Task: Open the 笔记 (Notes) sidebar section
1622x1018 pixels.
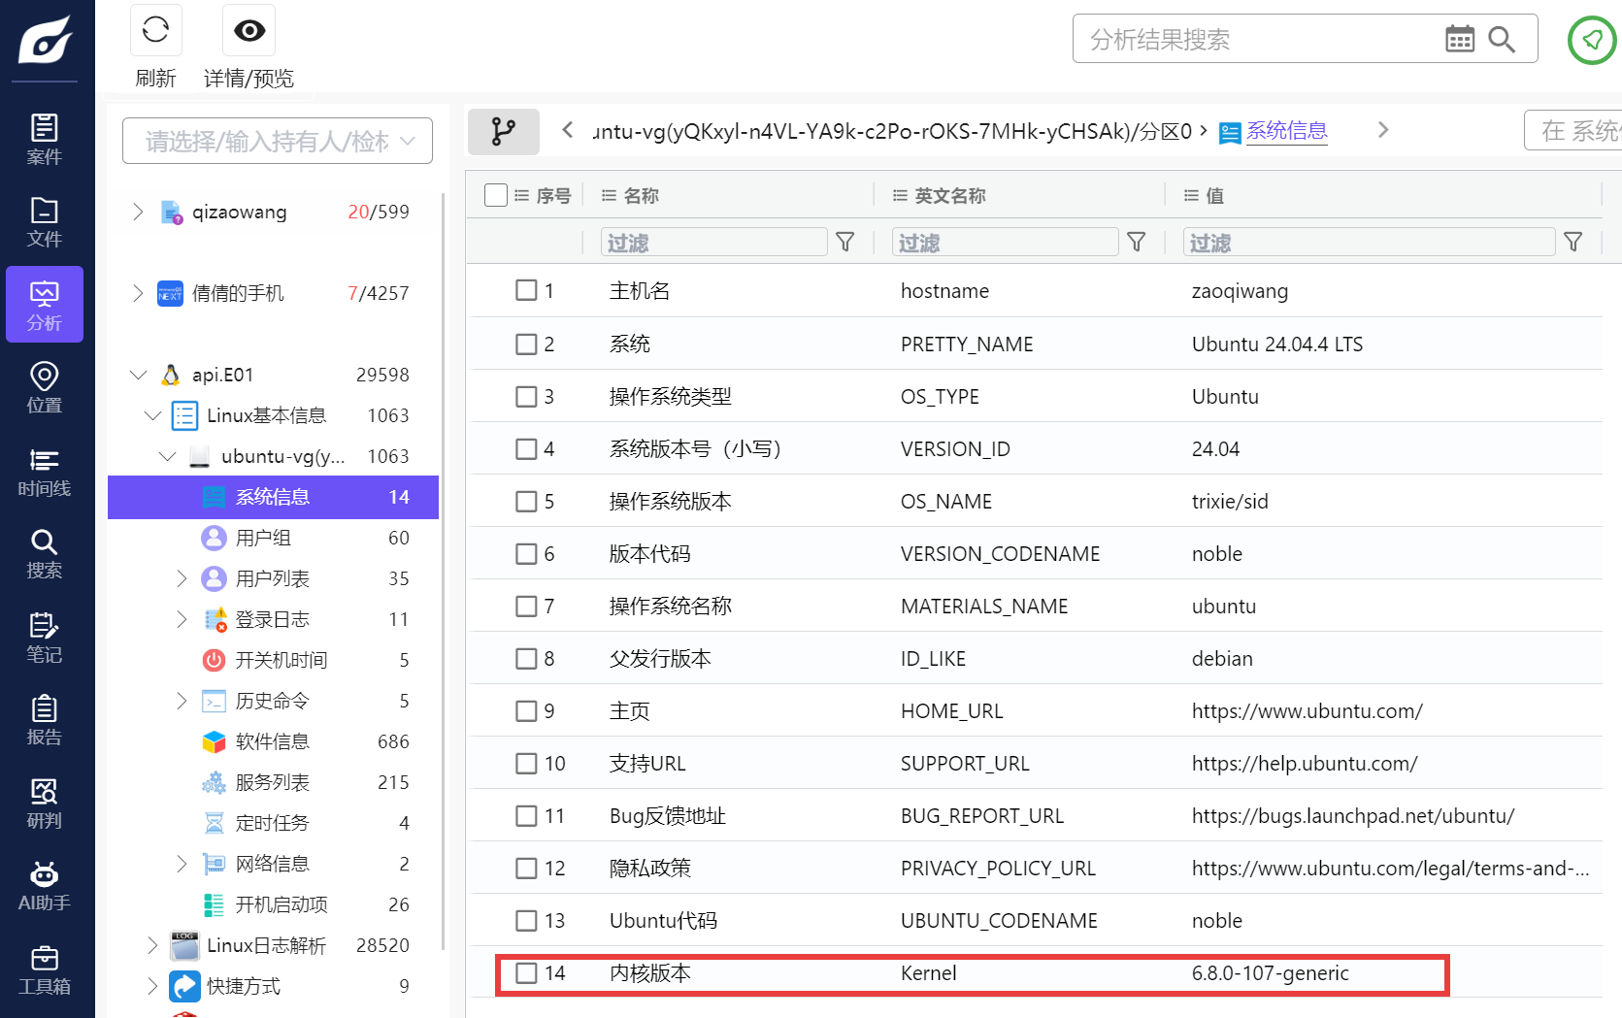Action: [x=45, y=638]
